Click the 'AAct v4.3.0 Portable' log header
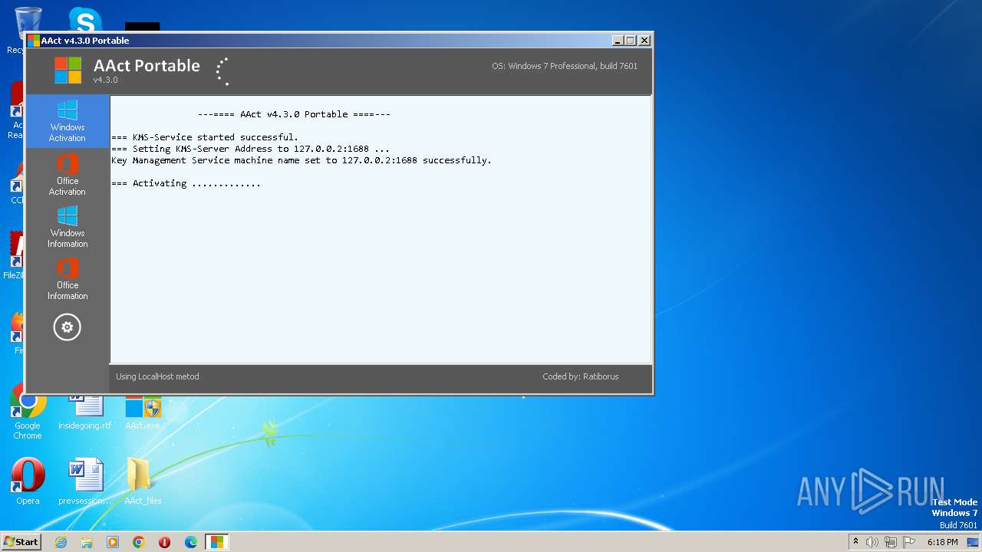982x552 pixels. click(x=294, y=114)
